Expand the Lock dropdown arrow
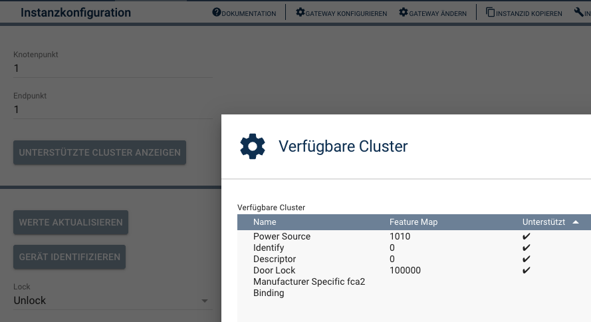 click(x=205, y=301)
